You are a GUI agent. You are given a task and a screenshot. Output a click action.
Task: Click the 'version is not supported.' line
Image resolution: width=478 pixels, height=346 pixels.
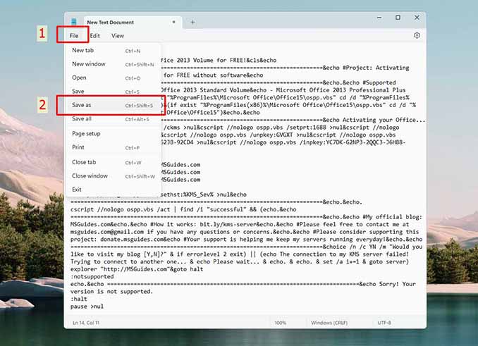[x=111, y=292]
